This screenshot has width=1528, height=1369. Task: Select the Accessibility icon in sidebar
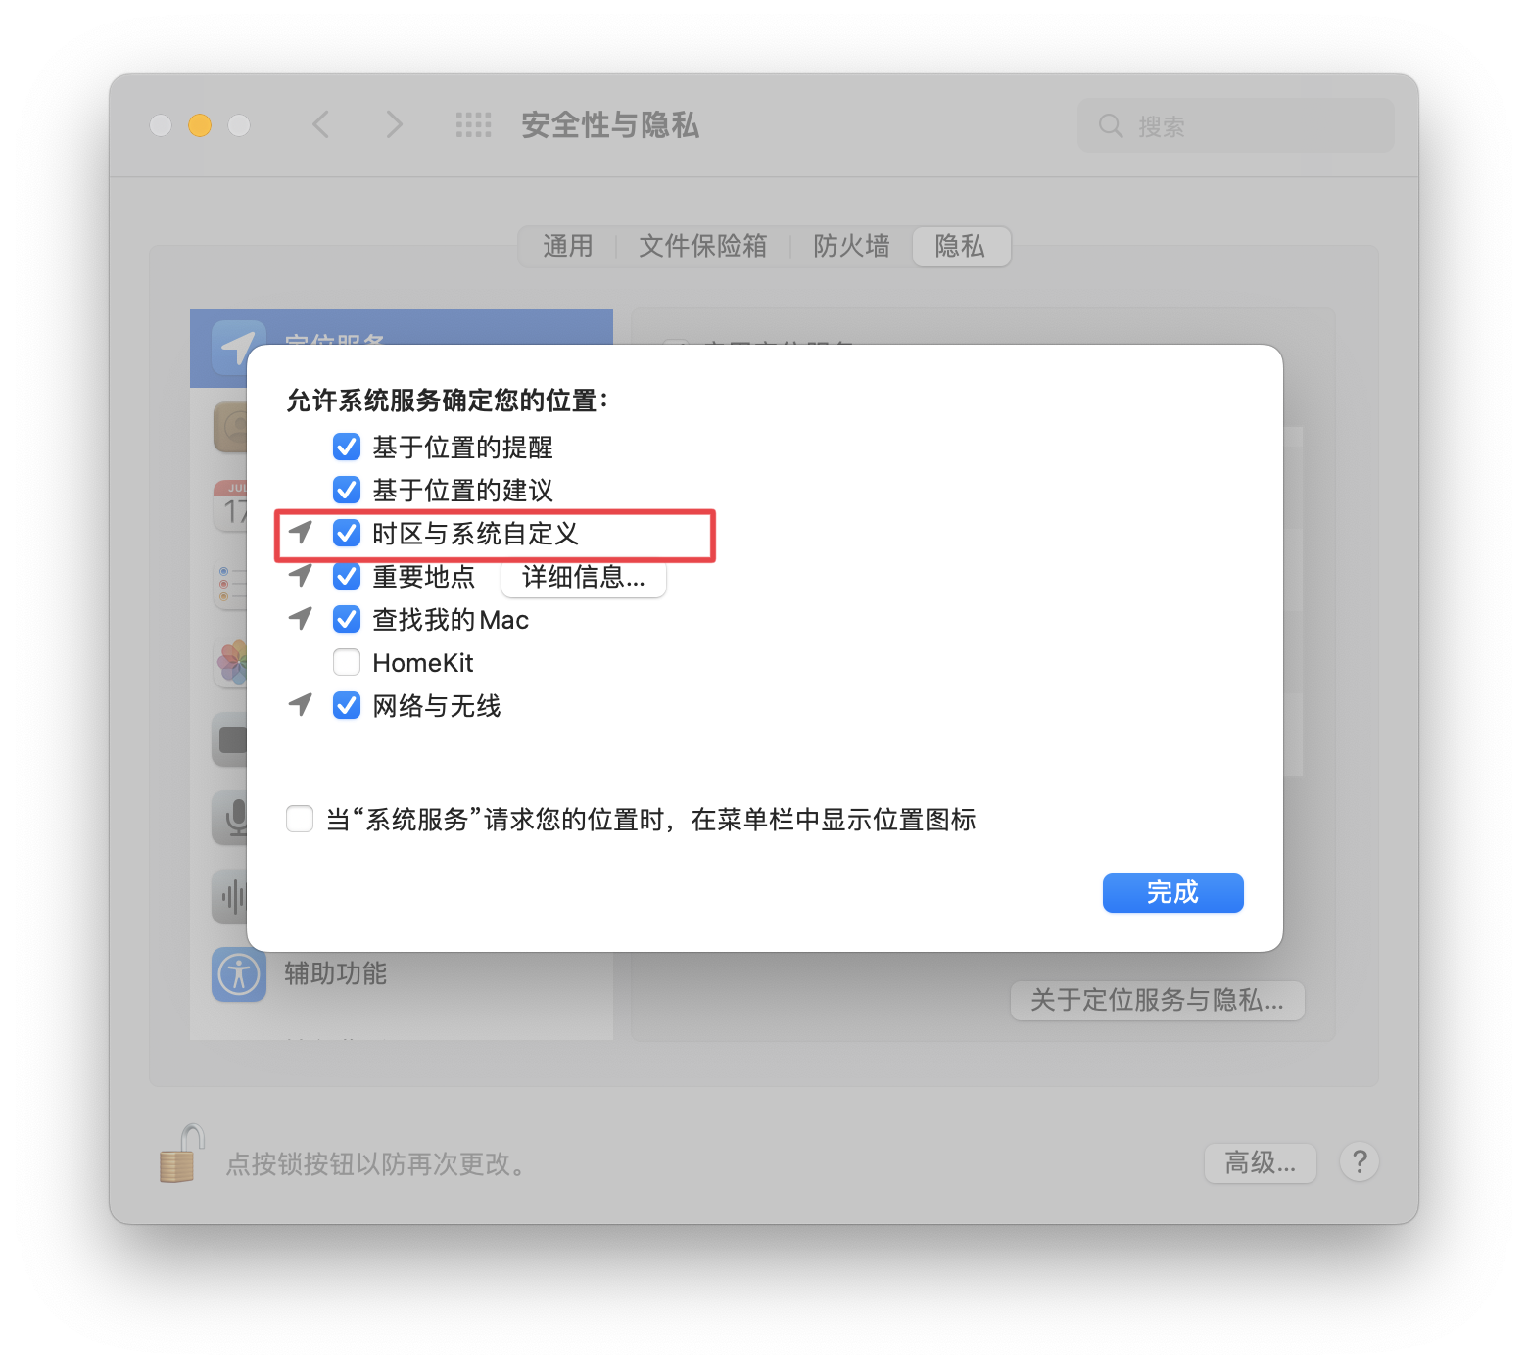click(x=239, y=974)
